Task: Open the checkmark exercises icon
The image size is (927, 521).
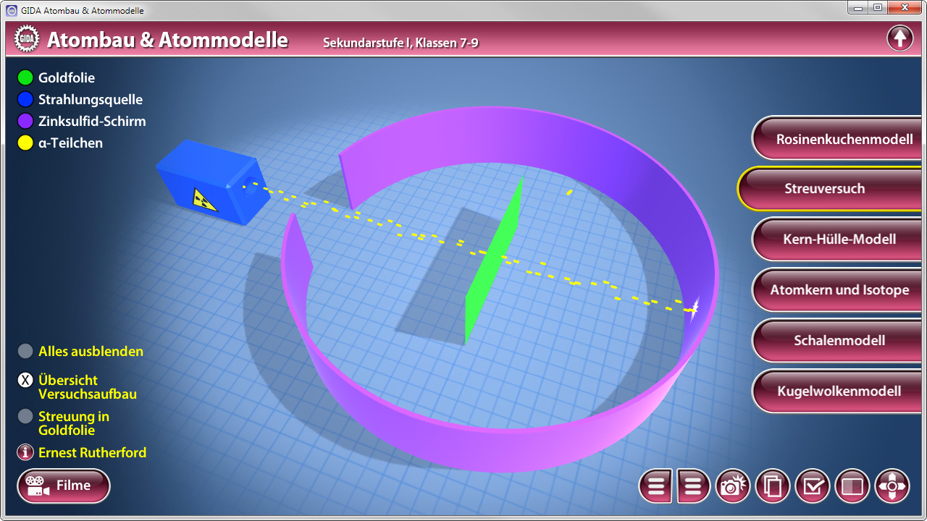Action: point(813,486)
